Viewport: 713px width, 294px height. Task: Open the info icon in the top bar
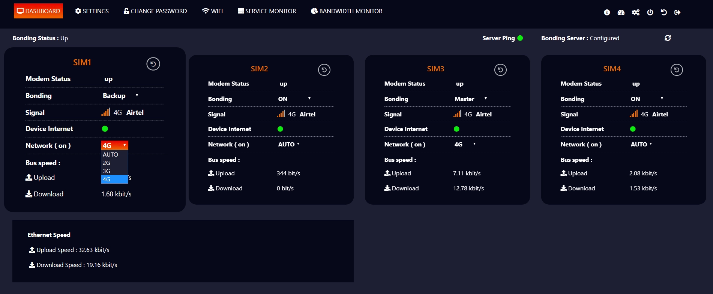(x=607, y=12)
